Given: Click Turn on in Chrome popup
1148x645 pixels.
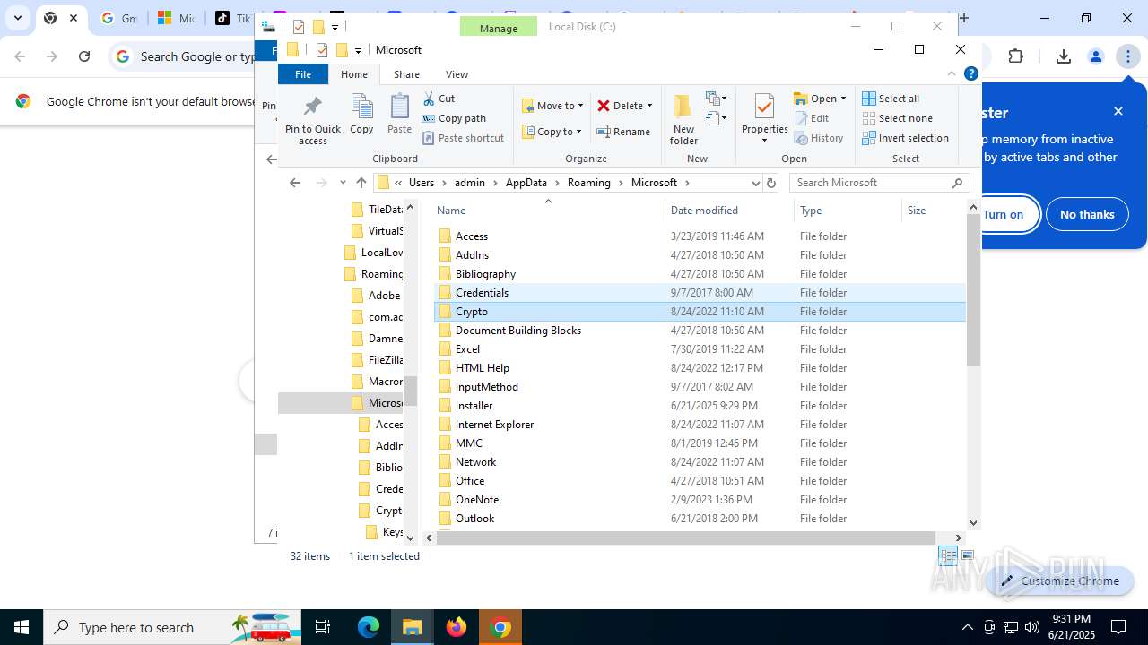Looking at the screenshot, I should pos(1003,214).
